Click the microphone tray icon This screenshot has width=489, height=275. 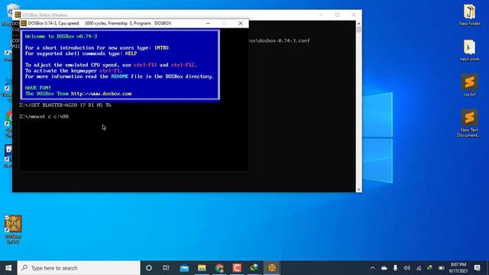[x=395, y=268]
